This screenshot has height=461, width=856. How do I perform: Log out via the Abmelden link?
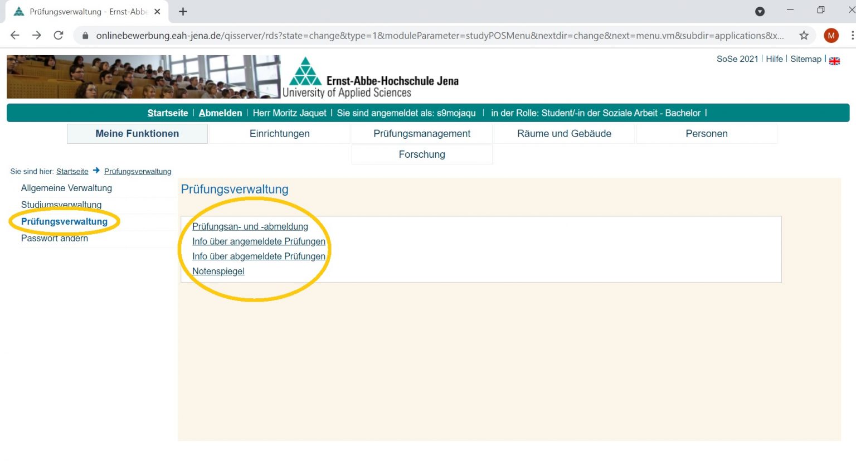pos(220,113)
